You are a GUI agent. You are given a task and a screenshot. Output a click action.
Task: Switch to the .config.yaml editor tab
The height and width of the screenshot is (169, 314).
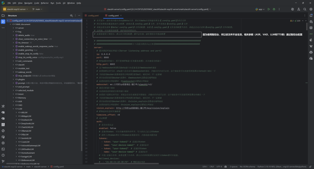point(92,15)
